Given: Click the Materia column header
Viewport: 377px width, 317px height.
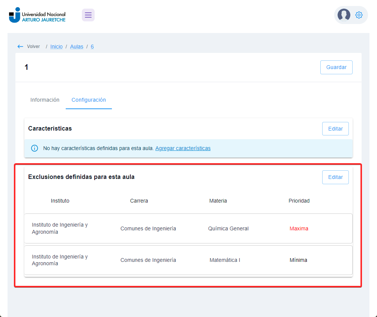Looking at the screenshot, I should [218, 201].
